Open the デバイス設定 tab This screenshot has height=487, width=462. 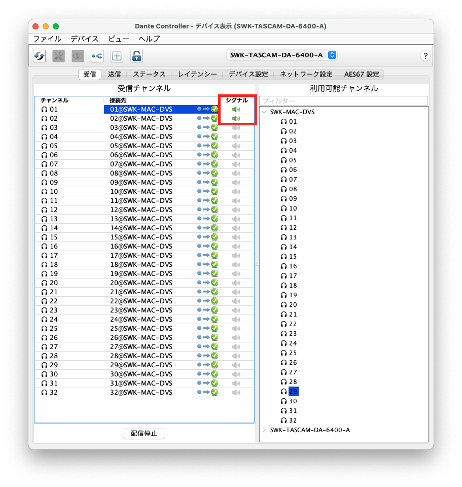point(248,74)
